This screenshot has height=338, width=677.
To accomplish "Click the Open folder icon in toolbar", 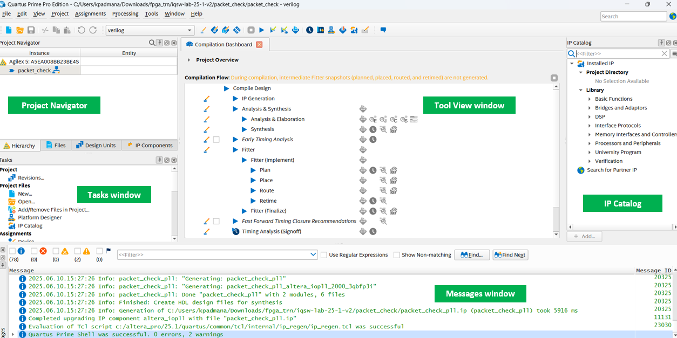I will (x=20, y=30).
